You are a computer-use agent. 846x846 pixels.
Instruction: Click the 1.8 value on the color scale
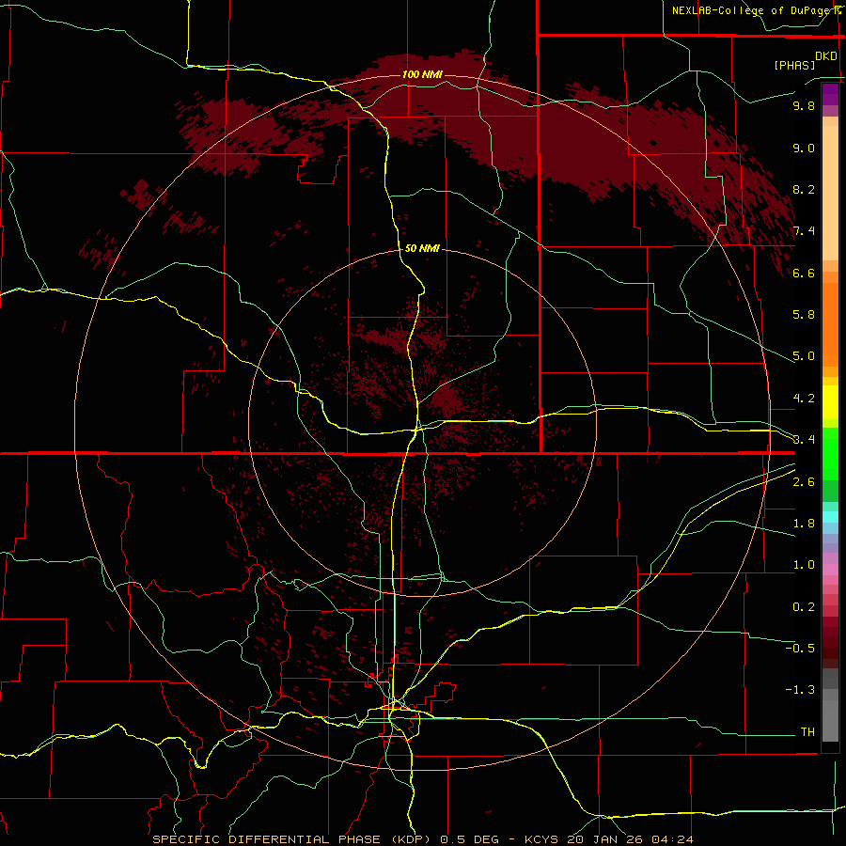point(804,524)
